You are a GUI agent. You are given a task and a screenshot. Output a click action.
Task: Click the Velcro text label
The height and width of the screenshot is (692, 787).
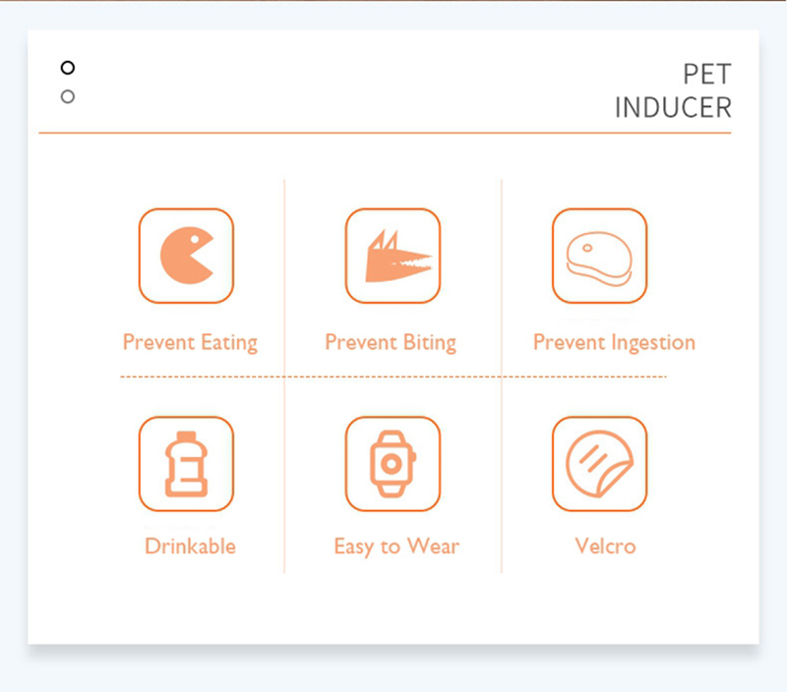tap(605, 546)
